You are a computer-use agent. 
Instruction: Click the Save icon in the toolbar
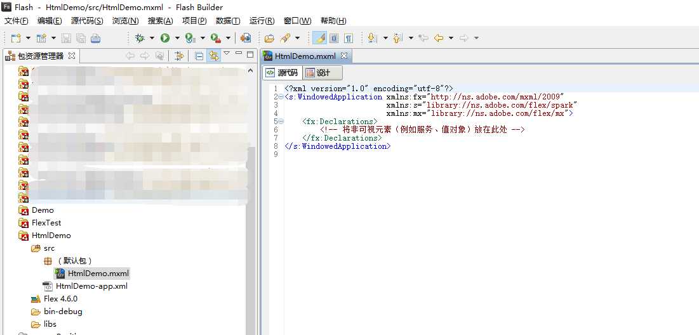(67, 38)
